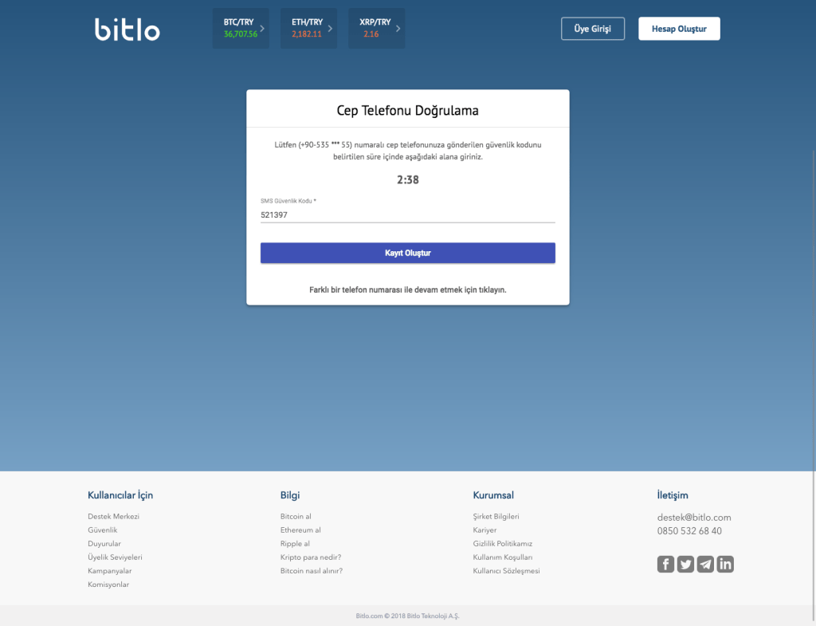Open Komisyonlar footer link
816x626 pixels.
click(108, 585)
